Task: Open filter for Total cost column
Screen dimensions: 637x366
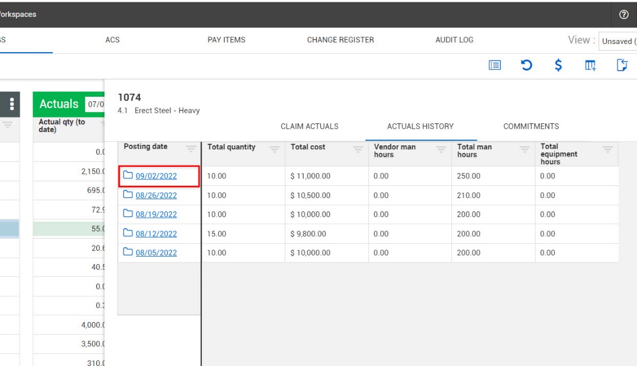Action: [358, 149]
